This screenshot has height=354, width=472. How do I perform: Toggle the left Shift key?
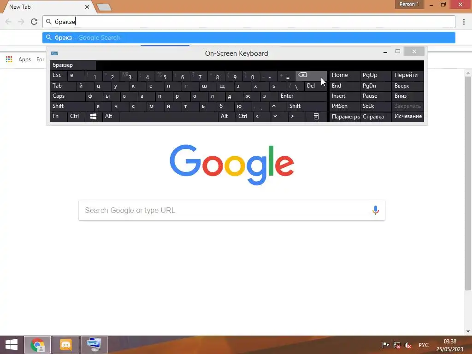71,106
